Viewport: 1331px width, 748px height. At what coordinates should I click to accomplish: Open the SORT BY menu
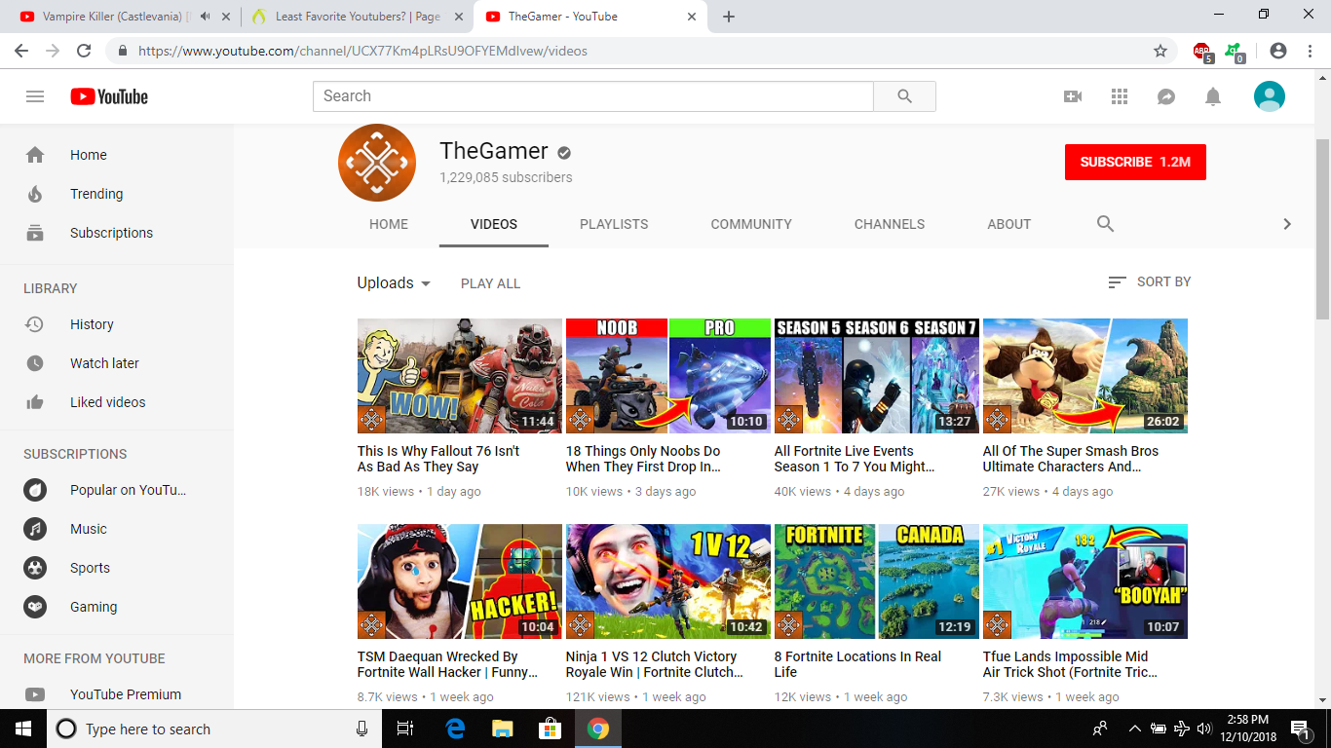coord(1150,281)
